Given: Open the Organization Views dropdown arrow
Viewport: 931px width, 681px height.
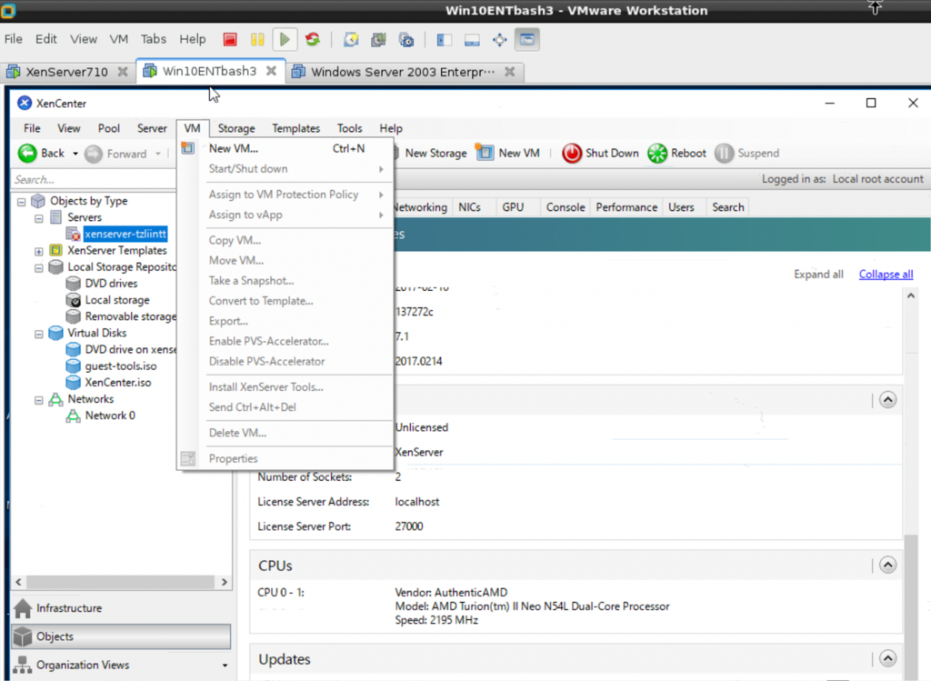Looking at the screenshot, I should pyautogui.click(x=225, y=666).
